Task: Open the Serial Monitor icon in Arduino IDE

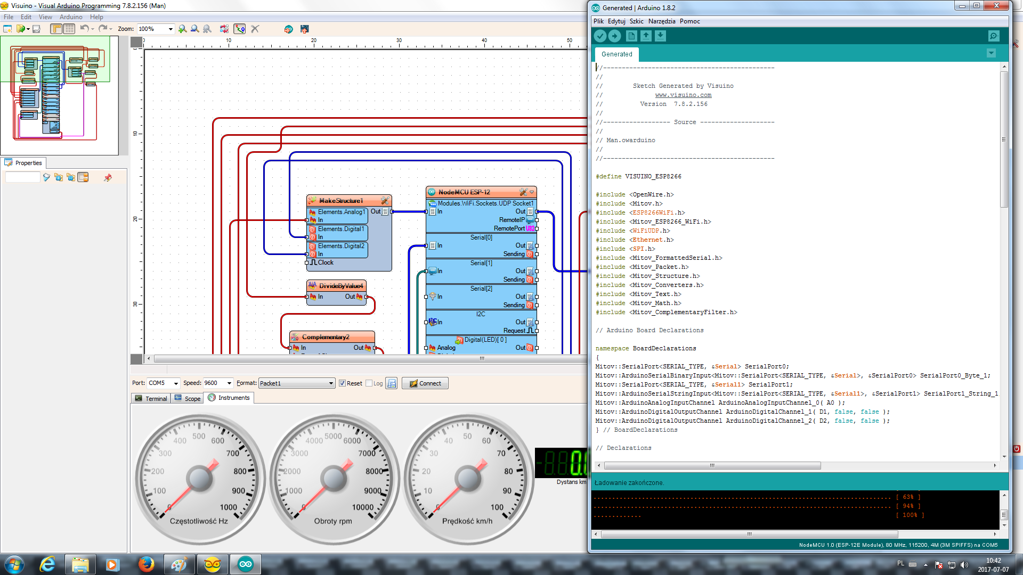Action: pos(994,36)
